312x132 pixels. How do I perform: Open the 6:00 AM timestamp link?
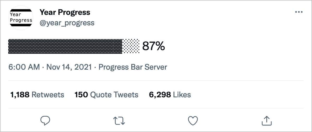pyautogui.click(x=24, y=67)
